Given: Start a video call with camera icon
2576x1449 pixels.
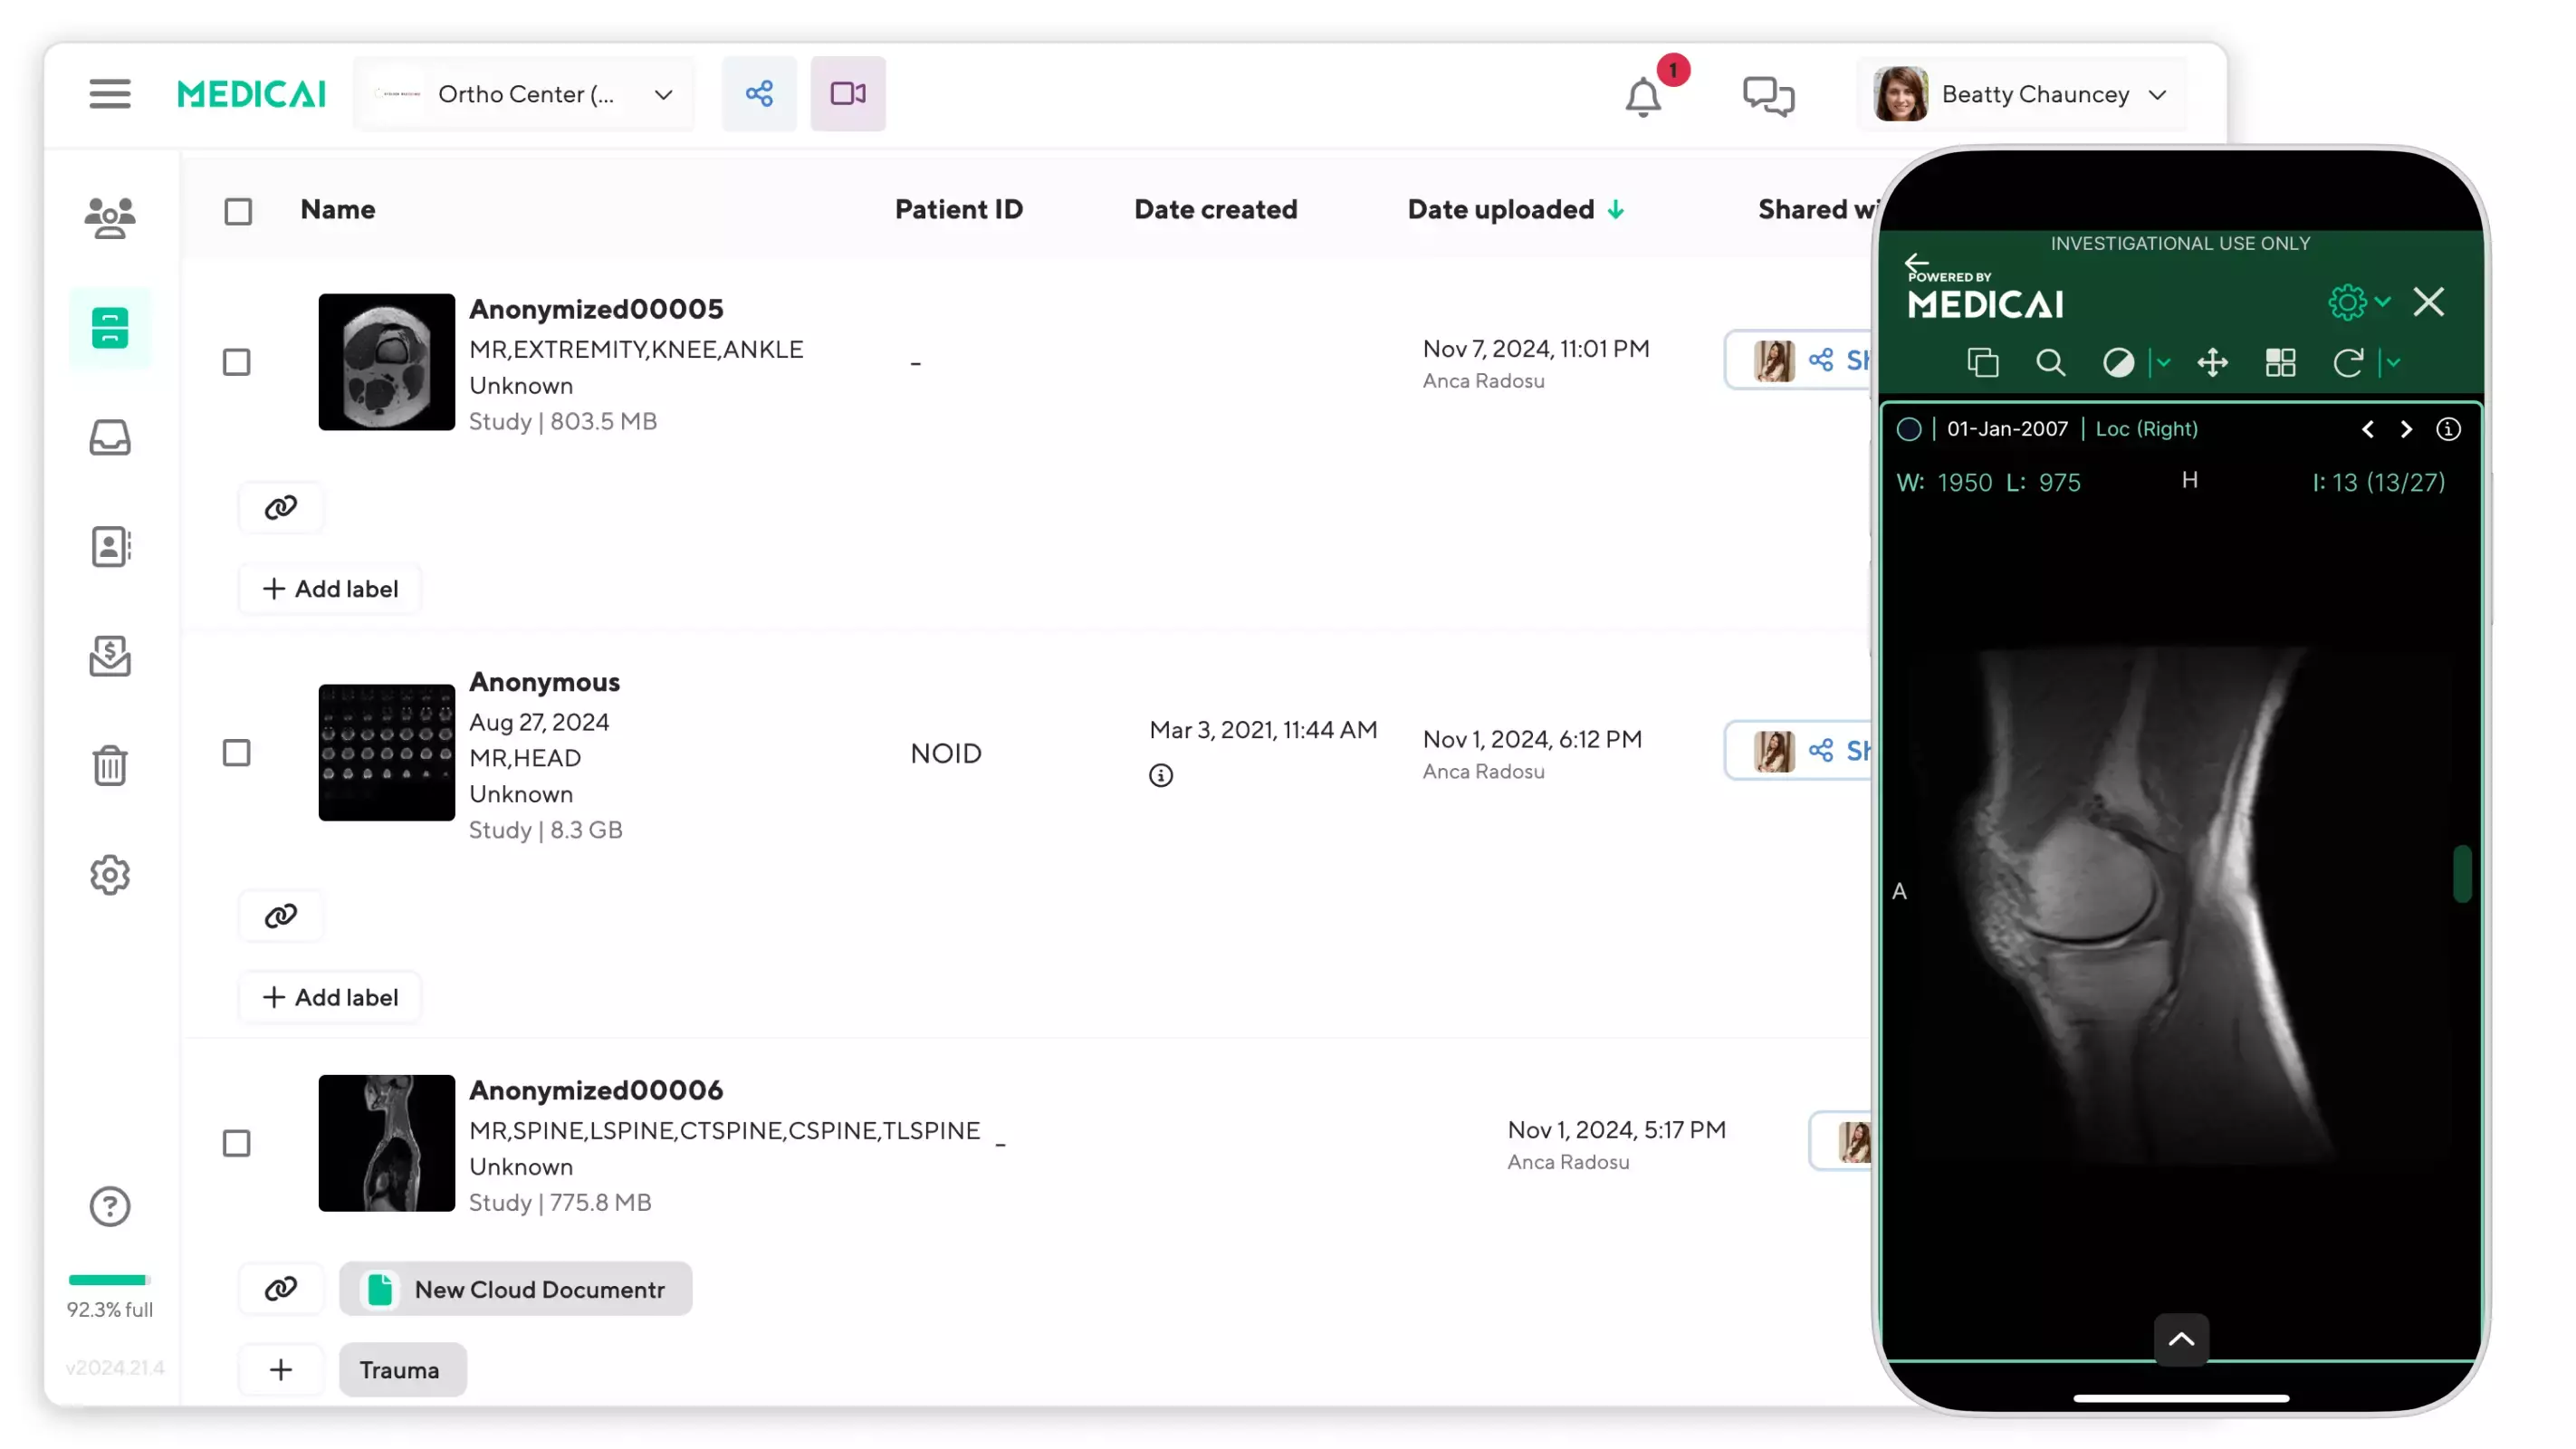Looking at the screenshot, I should [x=848, y=94].
